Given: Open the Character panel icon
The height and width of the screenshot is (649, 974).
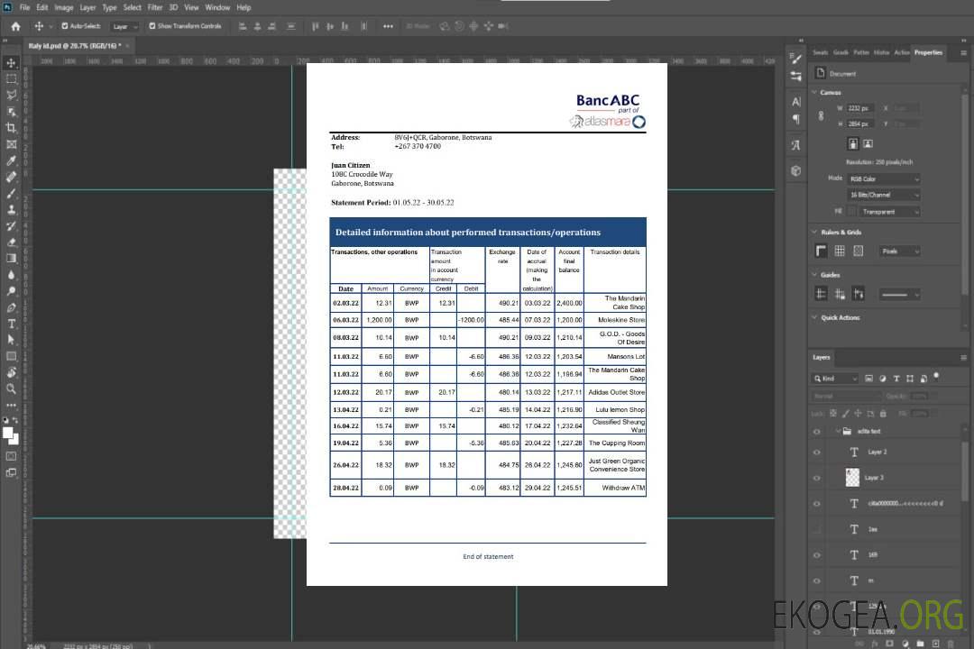Looking at the screenshot, I should coord(796,101).
